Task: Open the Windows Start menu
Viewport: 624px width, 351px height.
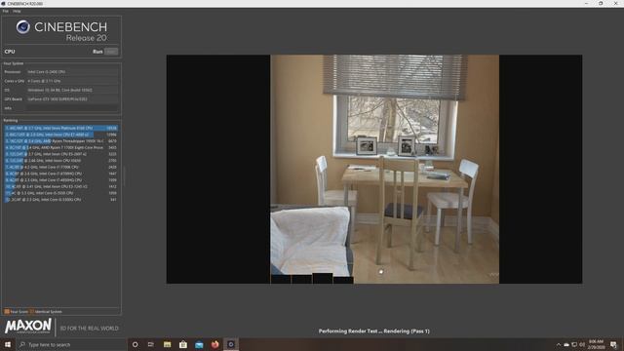Action: coord(8,344)
